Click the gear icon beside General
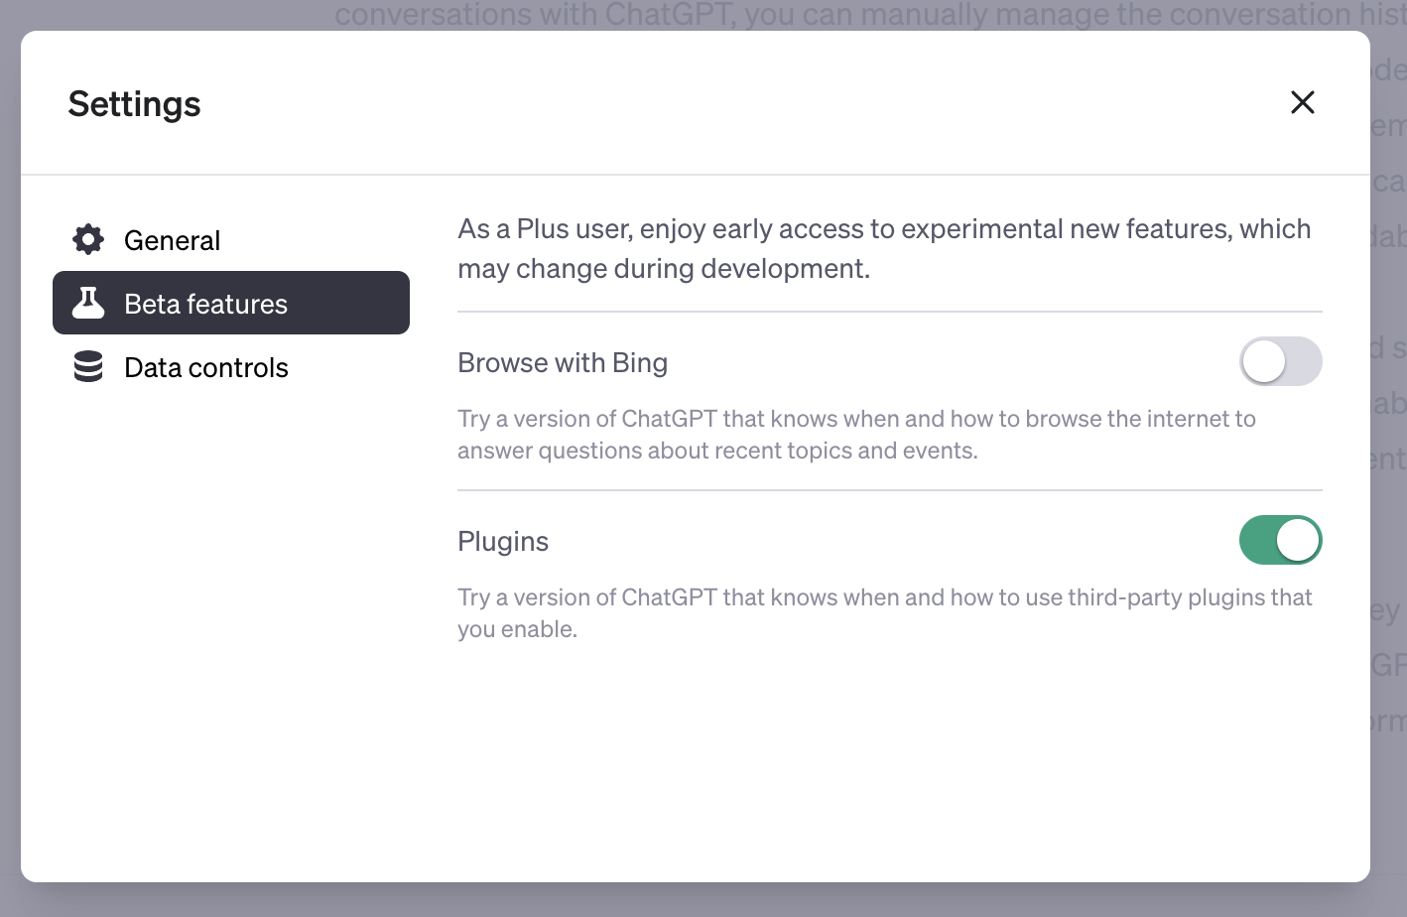This screenshot has width=1407, height=917. click(88, 239)
